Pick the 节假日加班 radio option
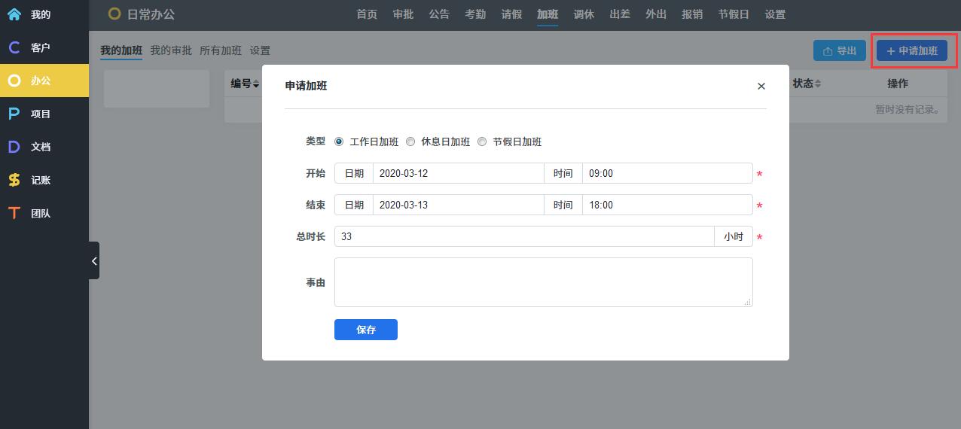This screenshot has width=961, height=429. [482, 141]
